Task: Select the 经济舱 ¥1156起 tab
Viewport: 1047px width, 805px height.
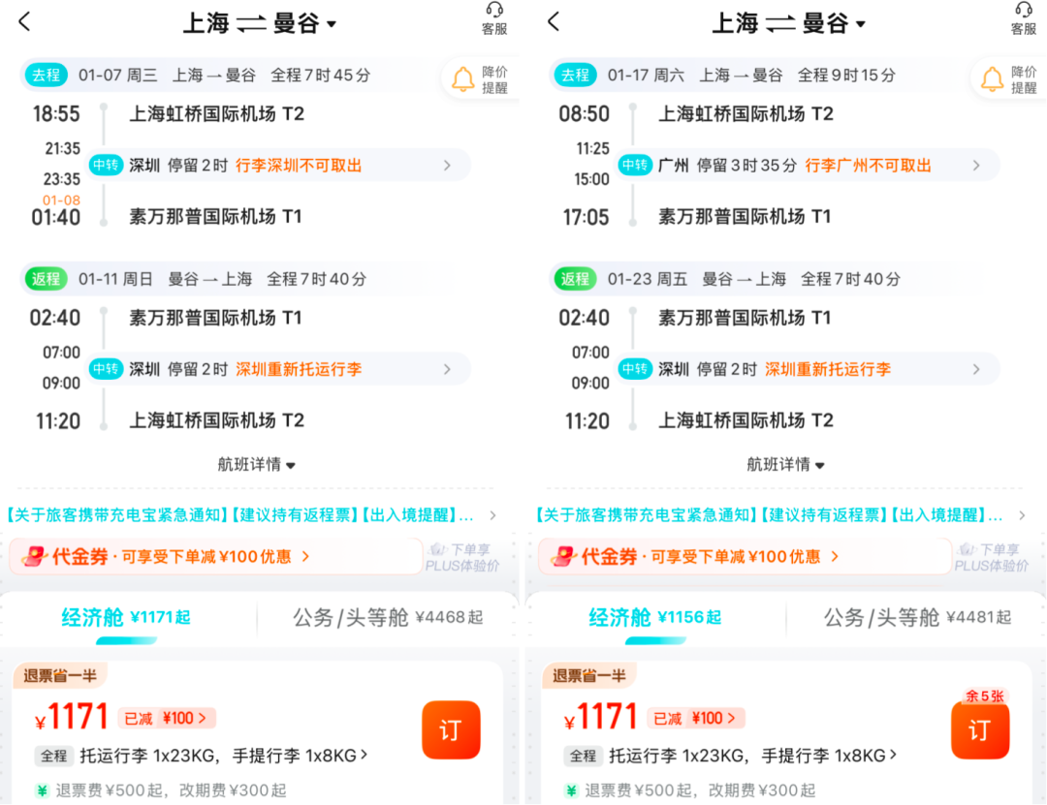Action: 656,617
